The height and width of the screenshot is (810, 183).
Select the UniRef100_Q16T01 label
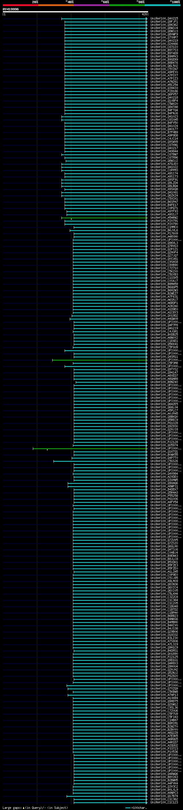tap(164, 451)
